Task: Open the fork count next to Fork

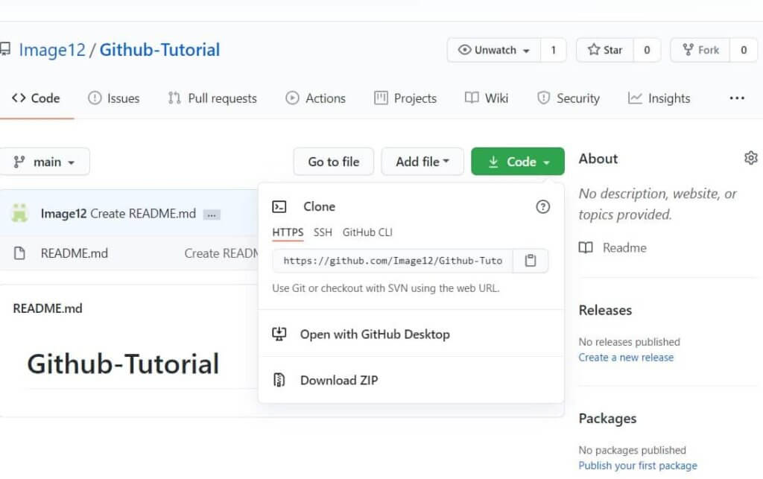Action: pyautogui.click(x=744, y=50)
